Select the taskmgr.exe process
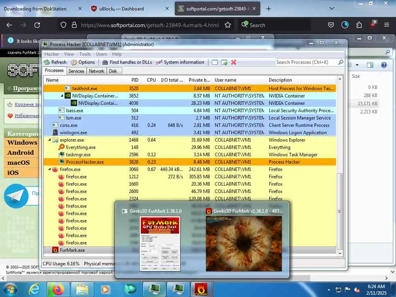The width and height of the screenshot is (396, 297). [x=189, y=155]
